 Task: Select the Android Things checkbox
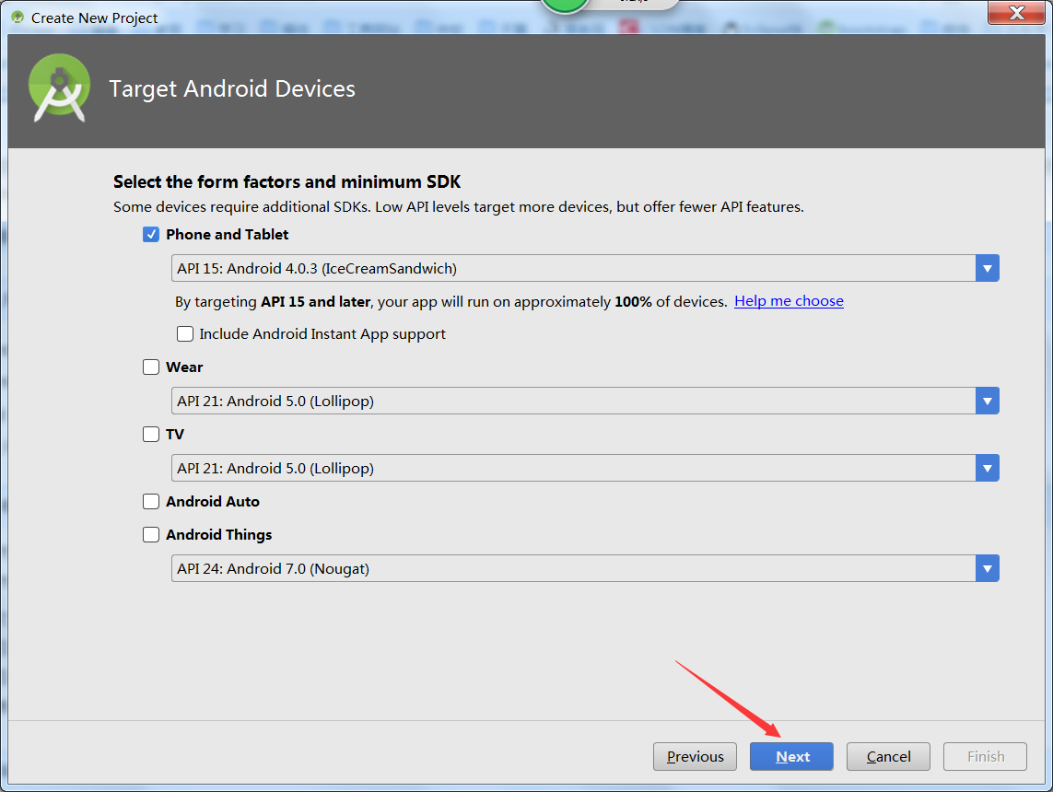[x=151, y=534]
